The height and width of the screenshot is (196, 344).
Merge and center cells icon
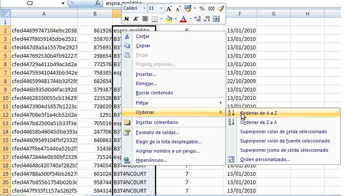216,19
